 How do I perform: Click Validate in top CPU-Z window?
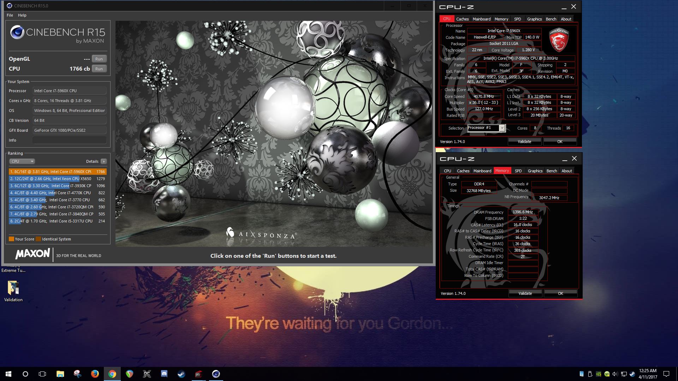tap(524, 142)
